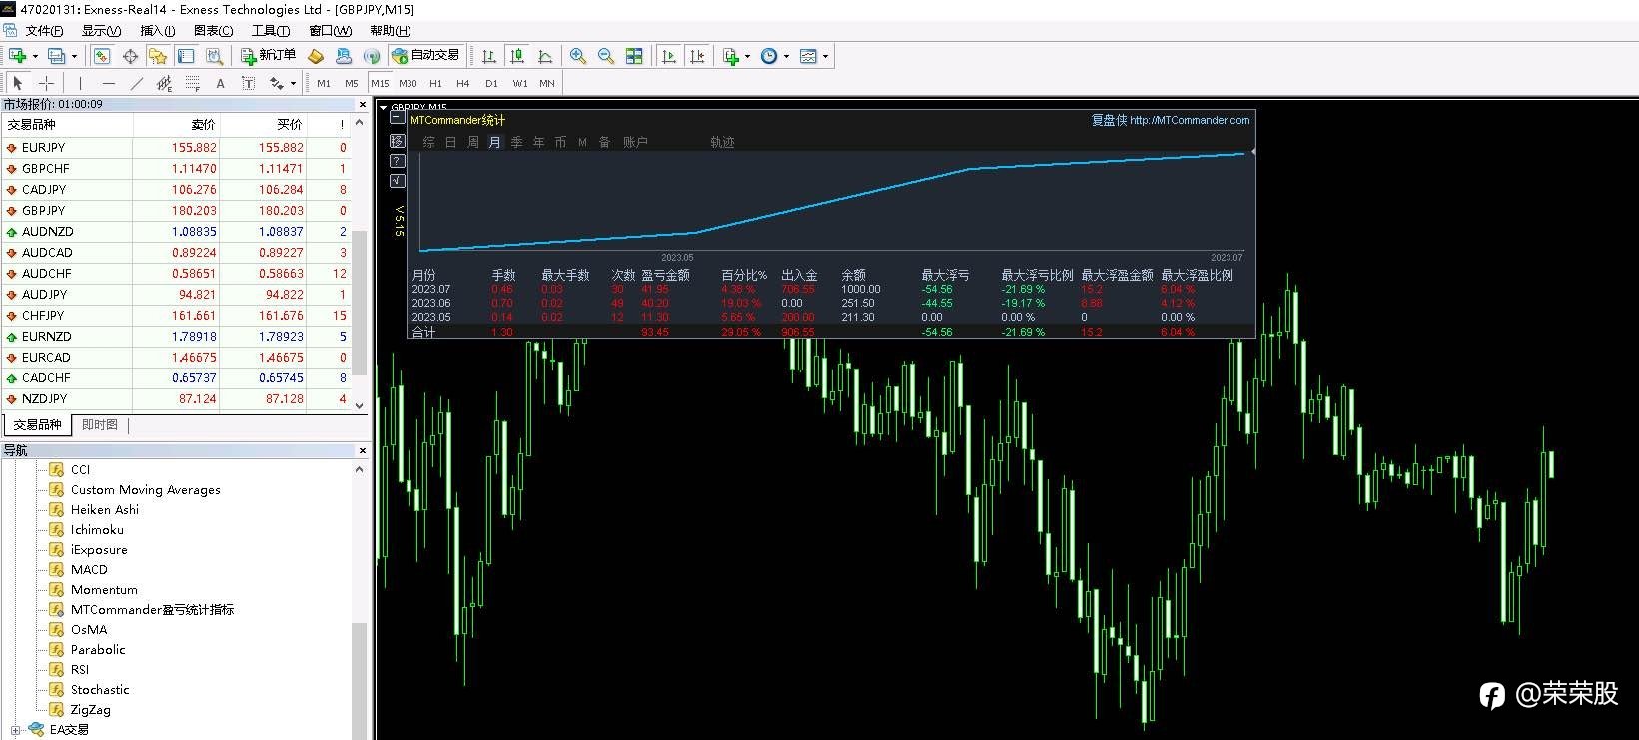The image size is (1639, 740).
Task: Toggle the Data Window crosshair-circle icon
Action: [x=130, y=56]
